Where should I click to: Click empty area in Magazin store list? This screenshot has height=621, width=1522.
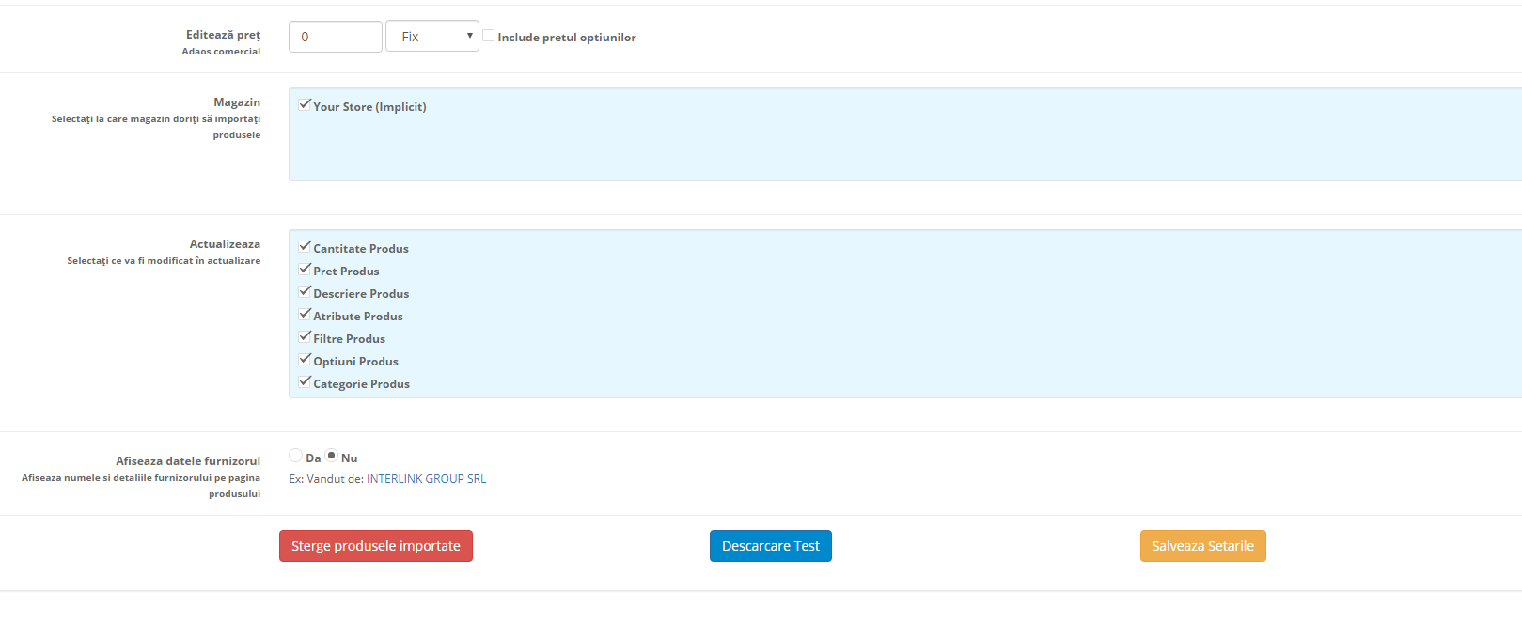846,150
